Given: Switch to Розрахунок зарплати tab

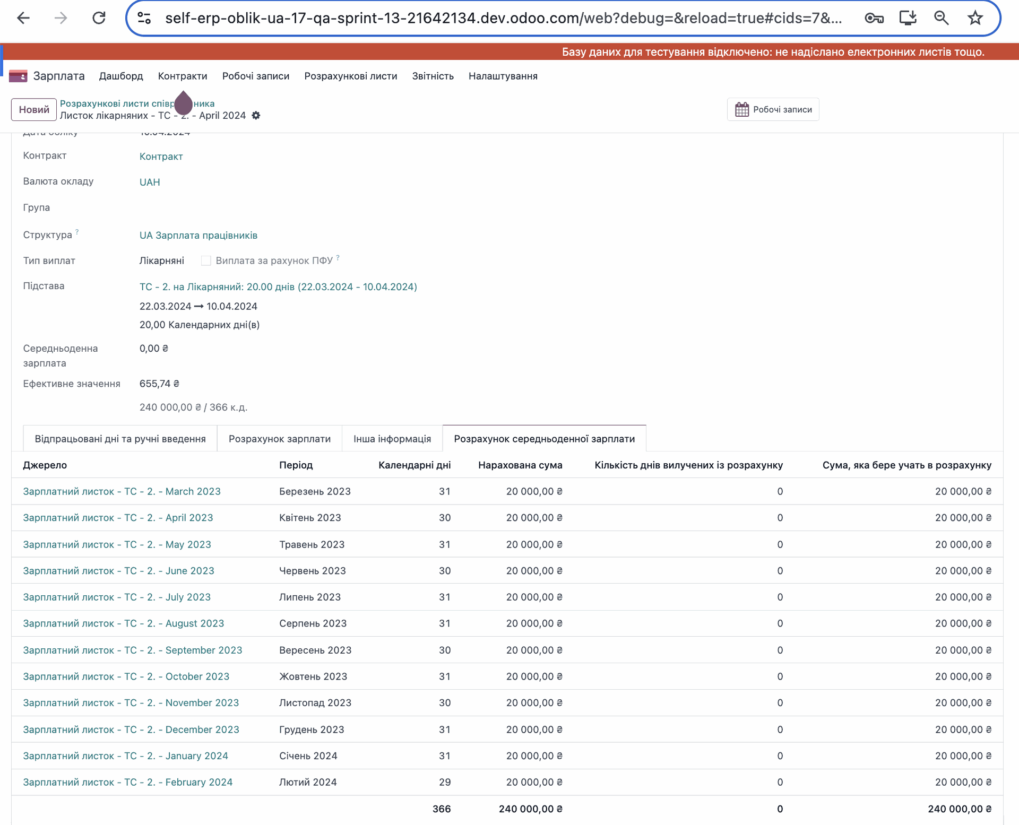Looking at the screenshot, I should tap(279, 439).
